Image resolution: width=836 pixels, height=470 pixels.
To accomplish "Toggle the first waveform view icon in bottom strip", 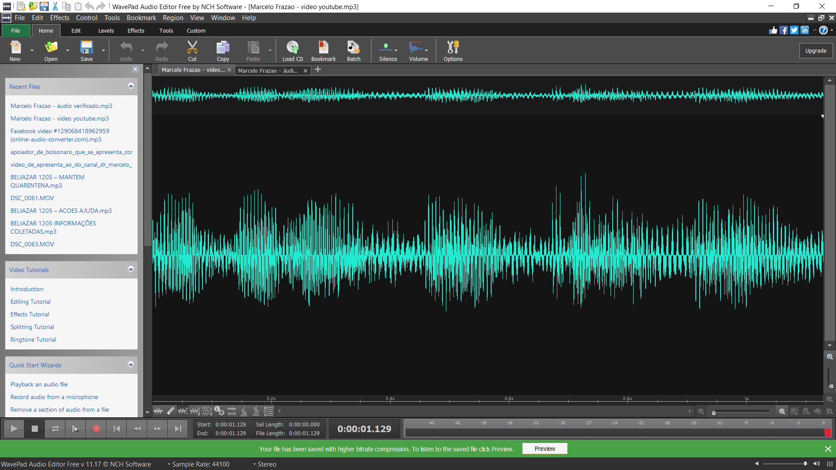I will click(158, 411).
